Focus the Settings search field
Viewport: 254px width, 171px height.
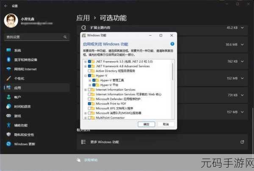(37, 37)
